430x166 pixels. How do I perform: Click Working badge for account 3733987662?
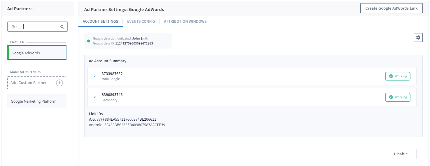point(398,76)
